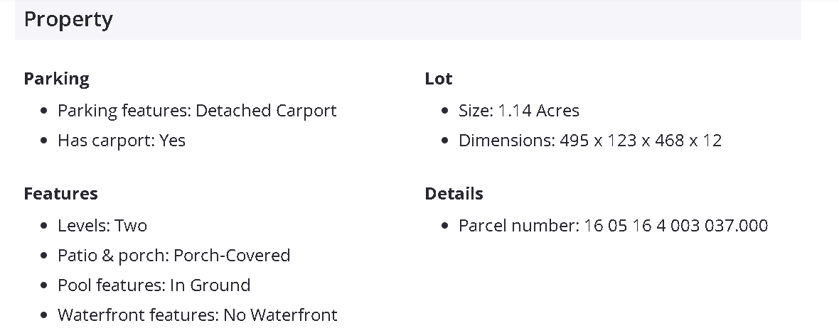Viewport: 839px width, 333px height.
Task: Click the "Property" section header
Action: coord(68,20)
